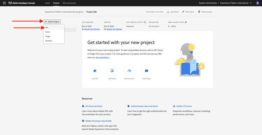Click the Edit project button
This screenshot has height=135, width=262.
tap(189, 12)
